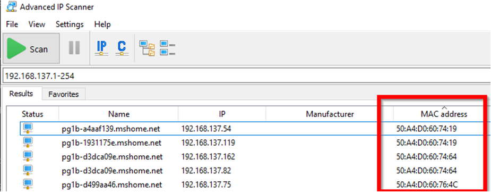Start a scan with the green Scan button
Viewport: 491px width, 193px height.
coord(31,48)
